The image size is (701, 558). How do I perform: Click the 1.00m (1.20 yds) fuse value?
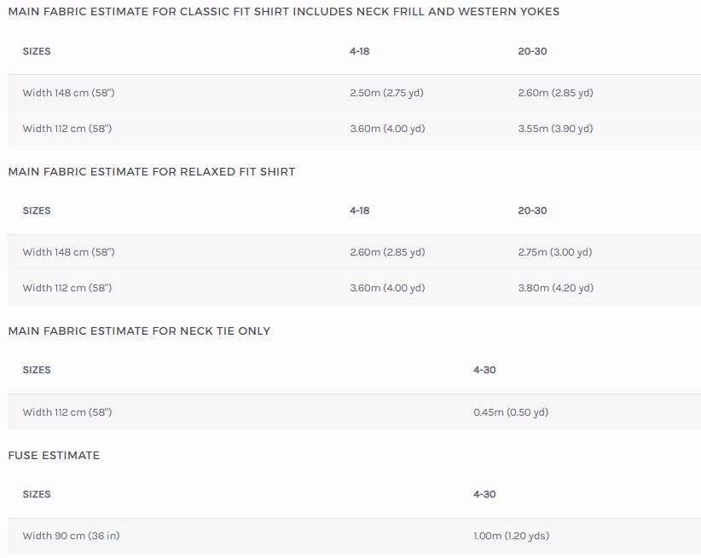point(511,536)
